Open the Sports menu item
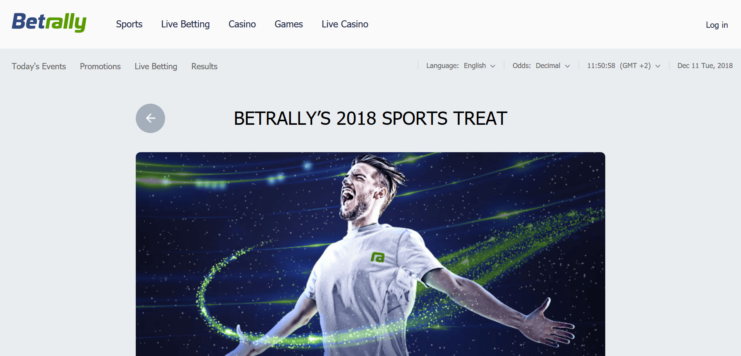Screen dimensions: 741x356 [x=129, y=24]
